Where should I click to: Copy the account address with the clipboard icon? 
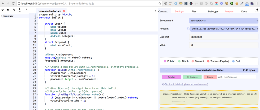188,29
